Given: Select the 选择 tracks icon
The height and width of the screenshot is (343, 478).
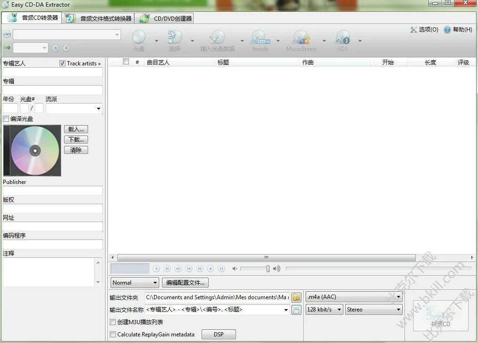Looking at the screenshot, I should pyautogui.click(x=174, y=38).
